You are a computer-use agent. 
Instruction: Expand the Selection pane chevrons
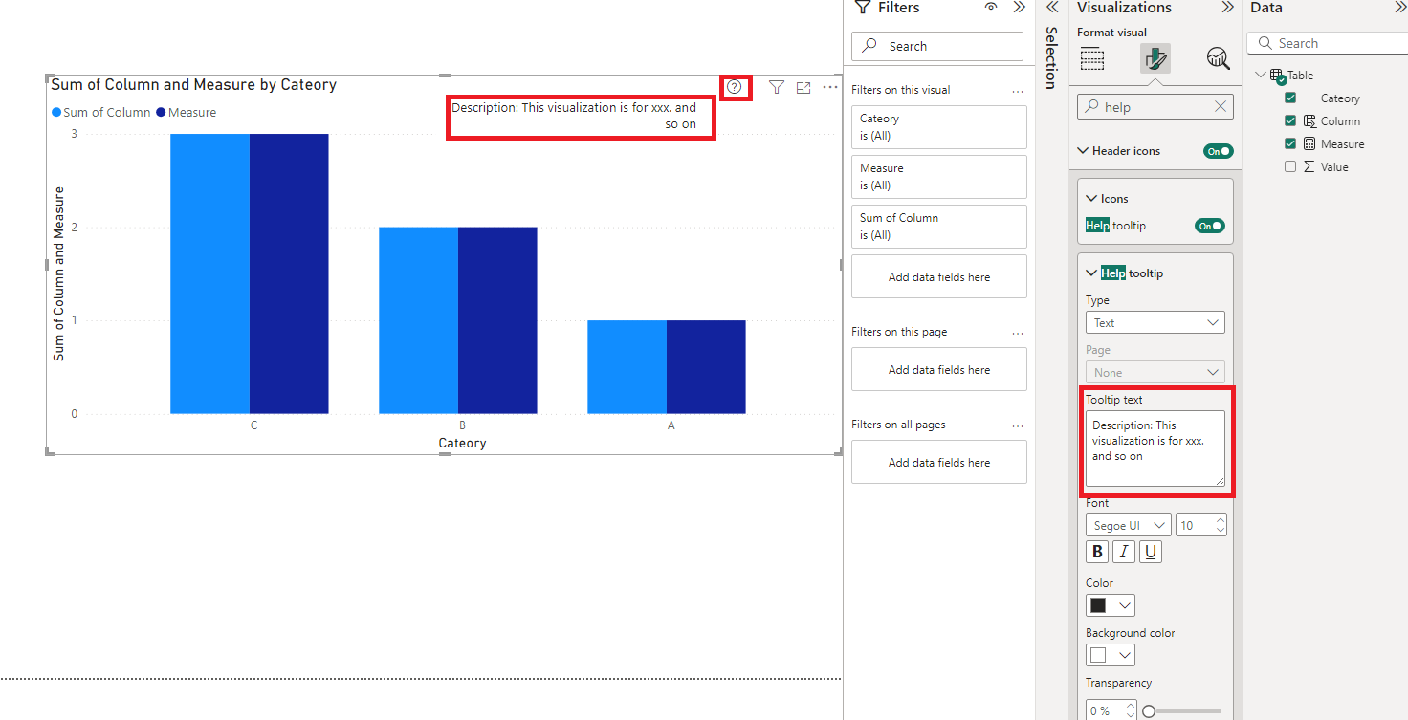tap(1051, 8)
